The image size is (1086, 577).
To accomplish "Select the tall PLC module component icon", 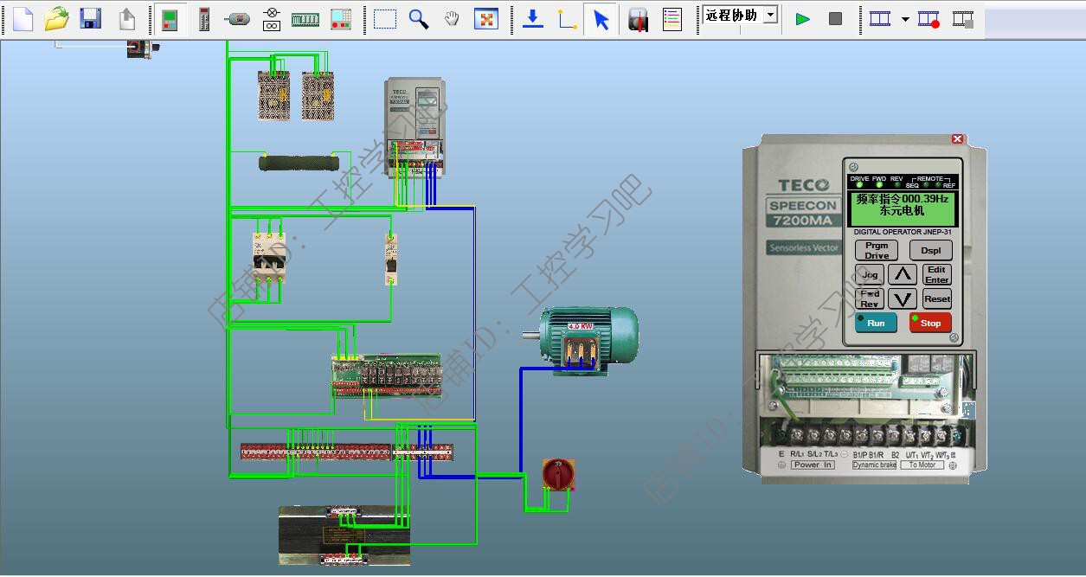I will click(204, 19).
